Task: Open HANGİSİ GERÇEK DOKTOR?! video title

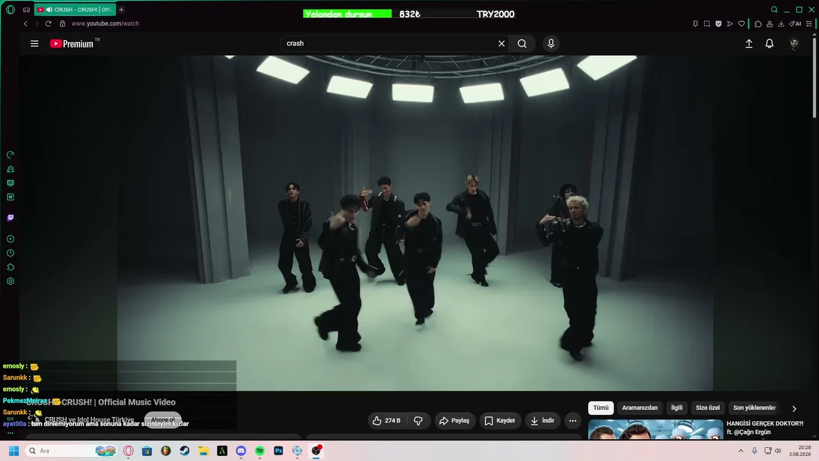Action: click(765, 428)
